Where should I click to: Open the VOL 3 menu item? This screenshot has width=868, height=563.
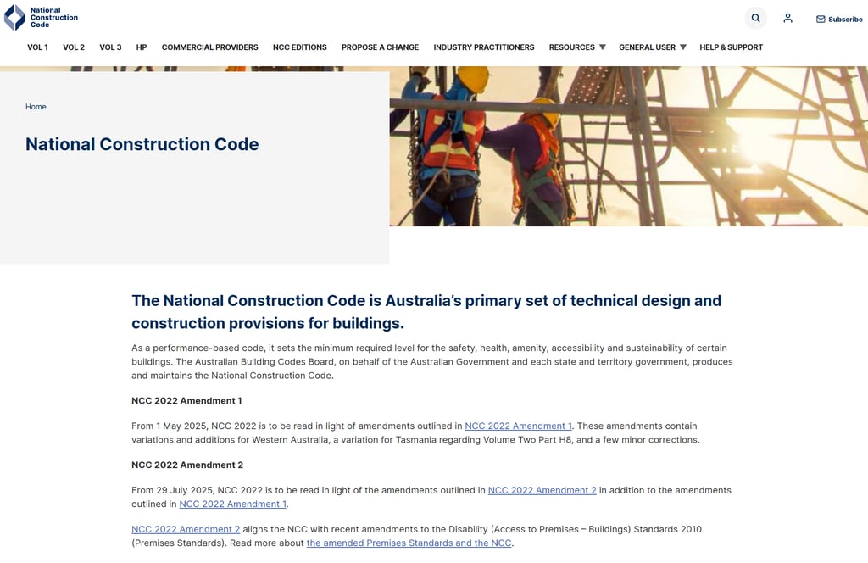(x=110, y=47)
